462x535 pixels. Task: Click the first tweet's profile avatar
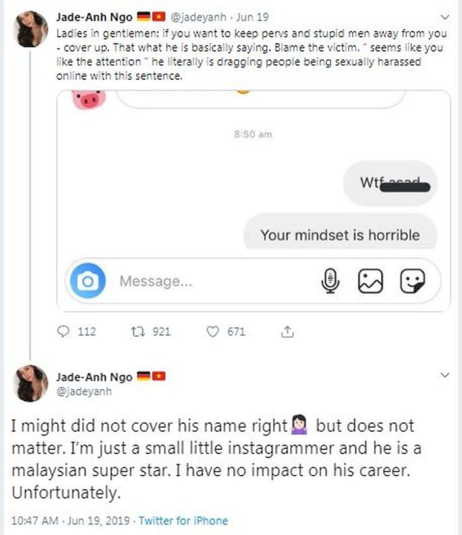click(32, 28)
